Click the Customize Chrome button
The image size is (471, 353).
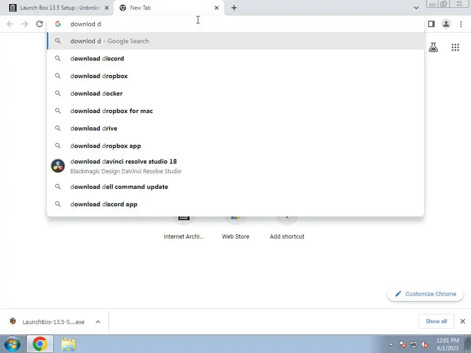[x=425, y=294]
